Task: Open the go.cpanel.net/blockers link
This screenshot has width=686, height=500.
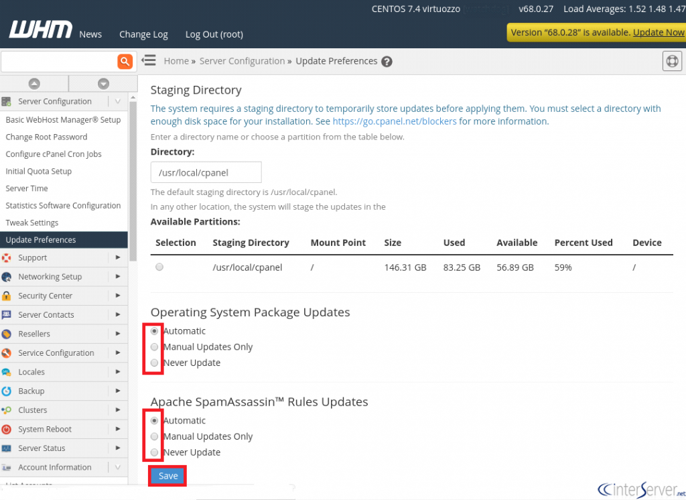Action: pyautogui.click(x=394, y=121)
